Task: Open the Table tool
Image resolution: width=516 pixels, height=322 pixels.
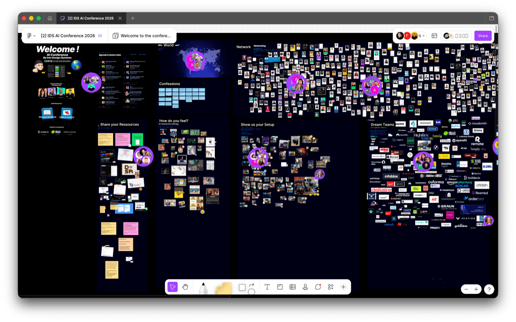Action: pyautogui.click(x=292, y=287)
